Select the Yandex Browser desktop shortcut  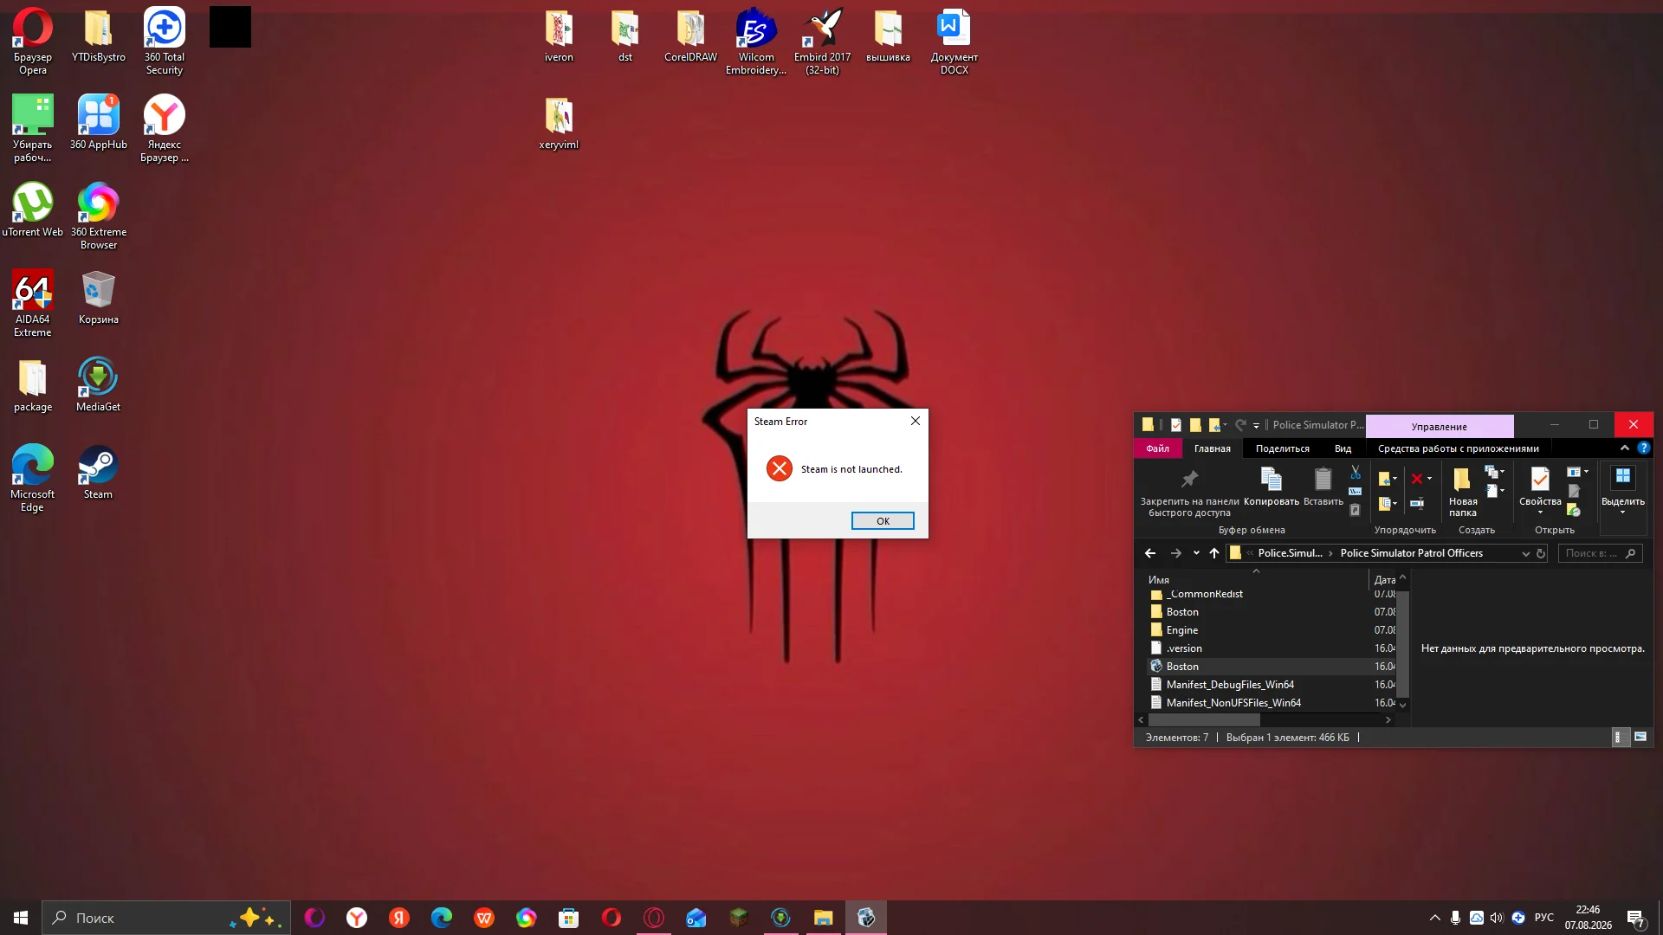point(165,128)
